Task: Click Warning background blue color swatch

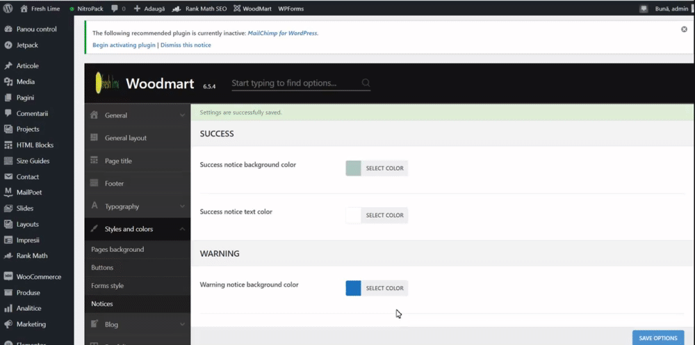Action: point(353,288)
